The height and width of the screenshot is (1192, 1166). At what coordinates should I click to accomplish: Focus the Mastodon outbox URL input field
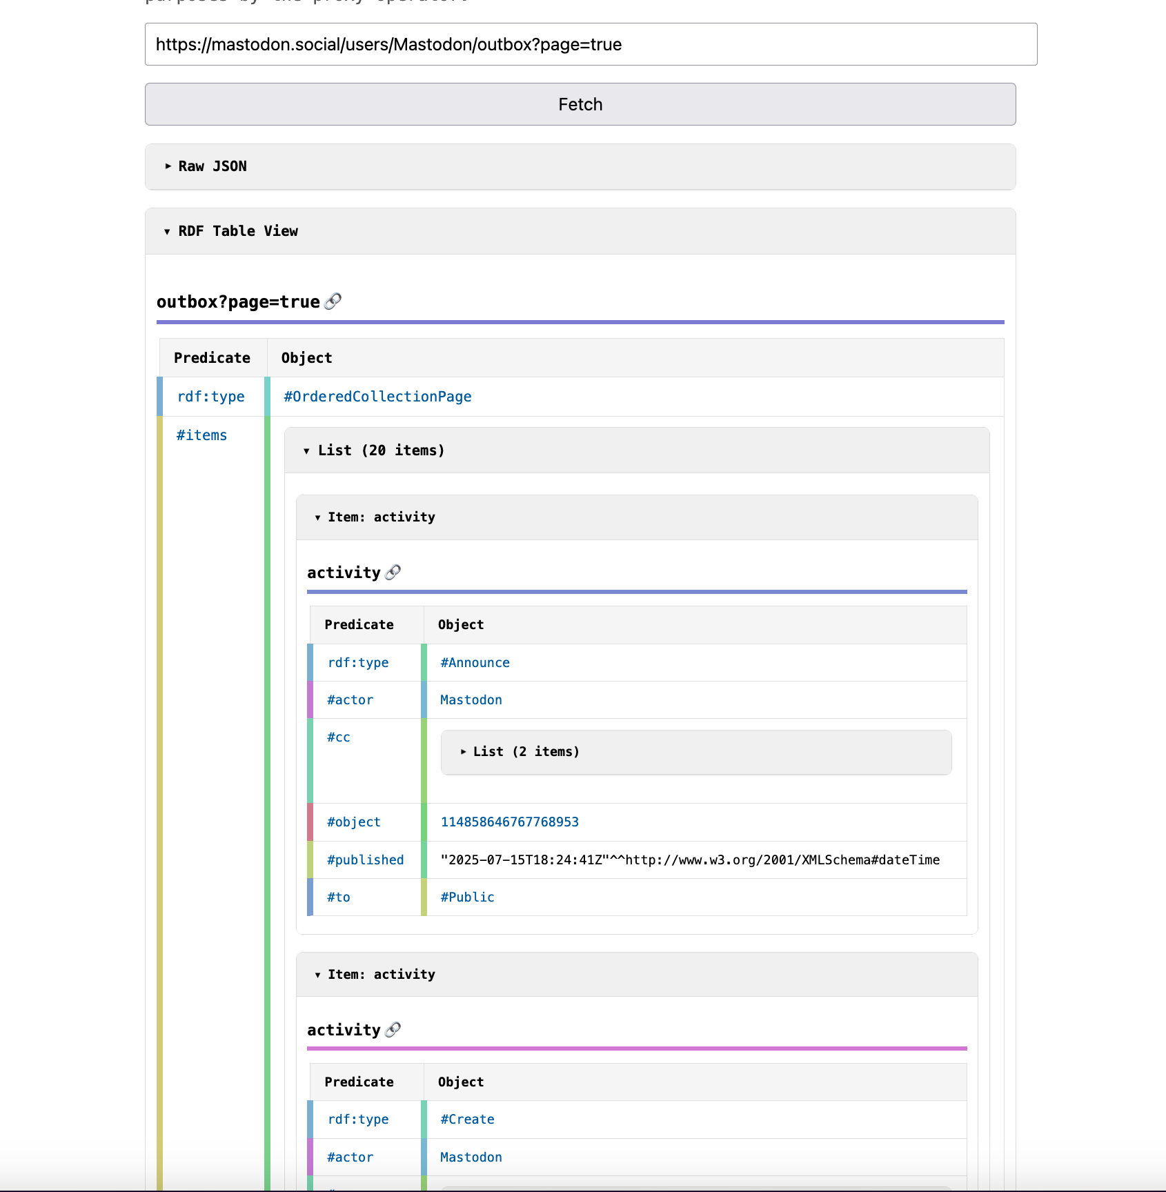pos(591,44)
